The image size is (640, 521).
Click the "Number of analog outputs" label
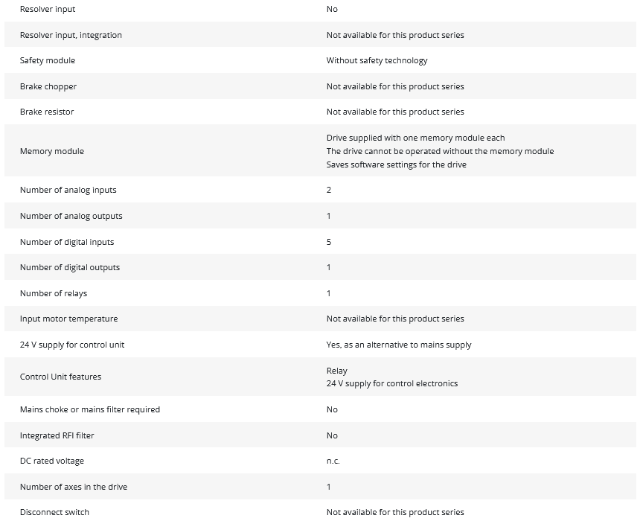(x=71, y=216)
